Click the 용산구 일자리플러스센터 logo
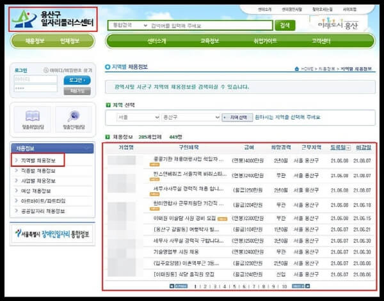 coord(52,19)
